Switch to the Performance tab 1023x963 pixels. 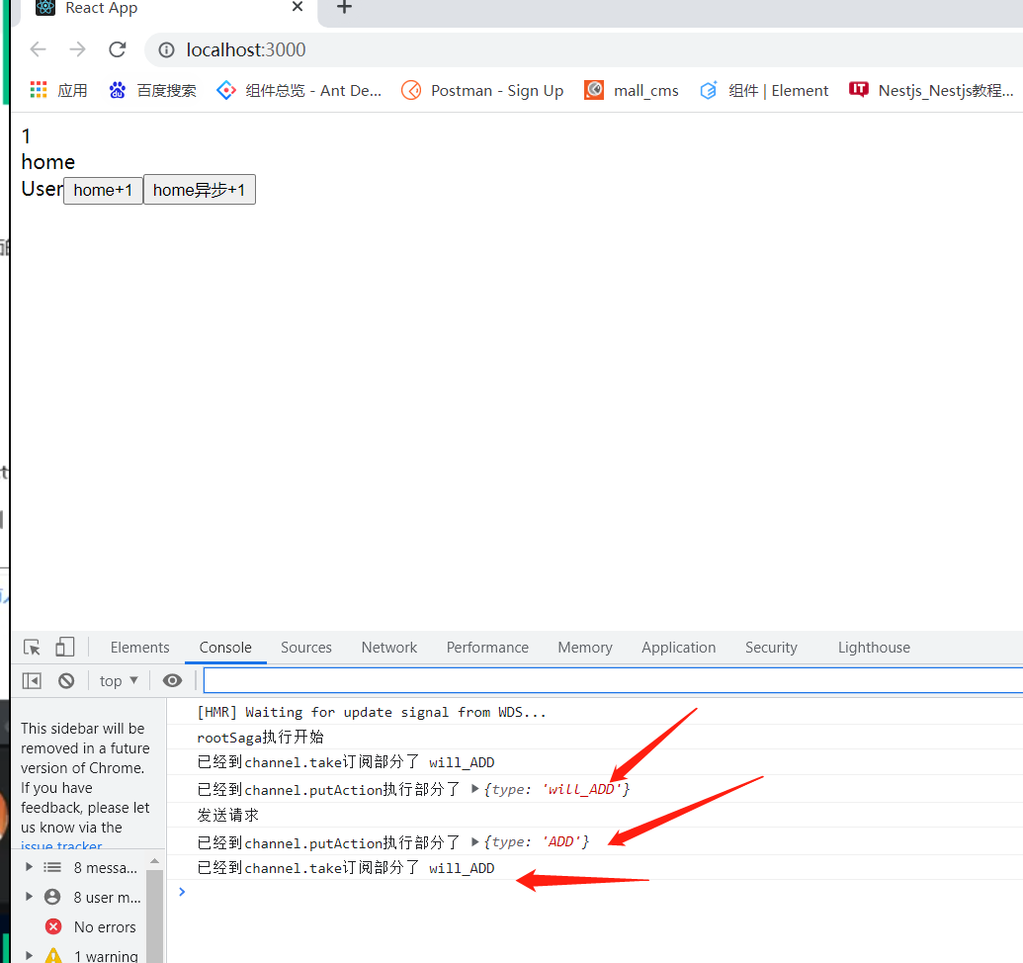pos(487,648)
